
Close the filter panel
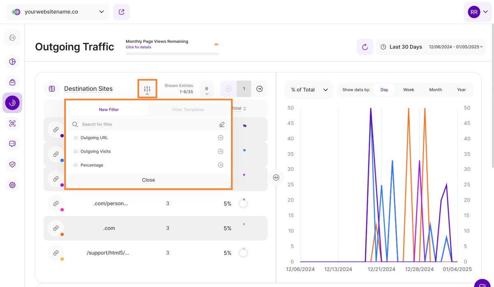148,180
